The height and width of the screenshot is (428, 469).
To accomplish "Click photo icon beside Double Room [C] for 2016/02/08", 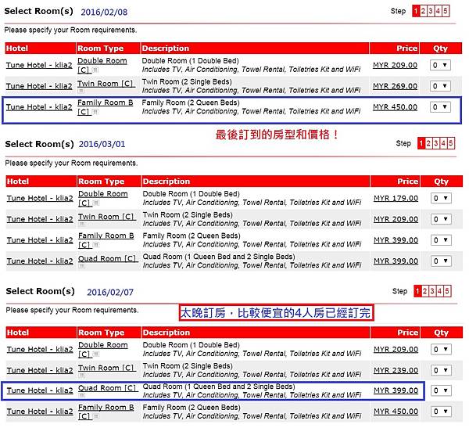I will (x=95, y=70).
